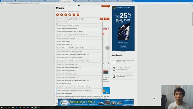Select Page 12: Tom Clancy's The Division
This screenshot has height=109, width=193.
pos(79,58)
